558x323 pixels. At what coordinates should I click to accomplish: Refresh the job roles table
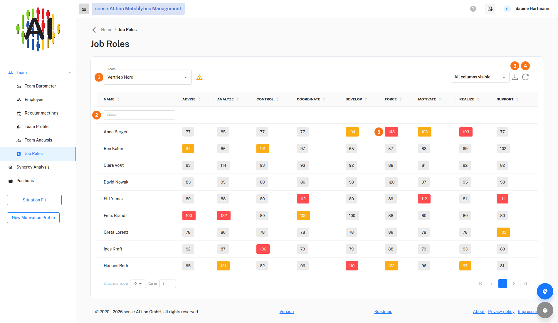pyautogui.click(x=525, y=77)
